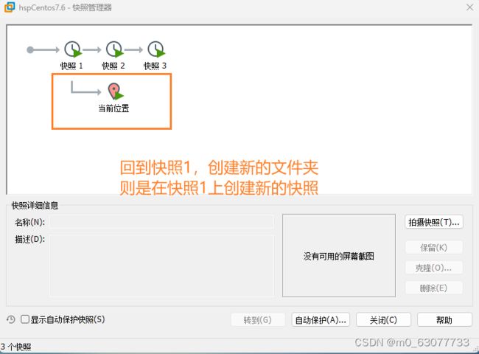This screenshot has width=479, height=354.
Task: Click the snapshot tree root dot
Action: pos(30,49)
